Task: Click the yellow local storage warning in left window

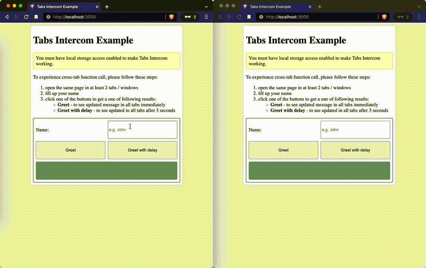Action: (x=106, y=61)
